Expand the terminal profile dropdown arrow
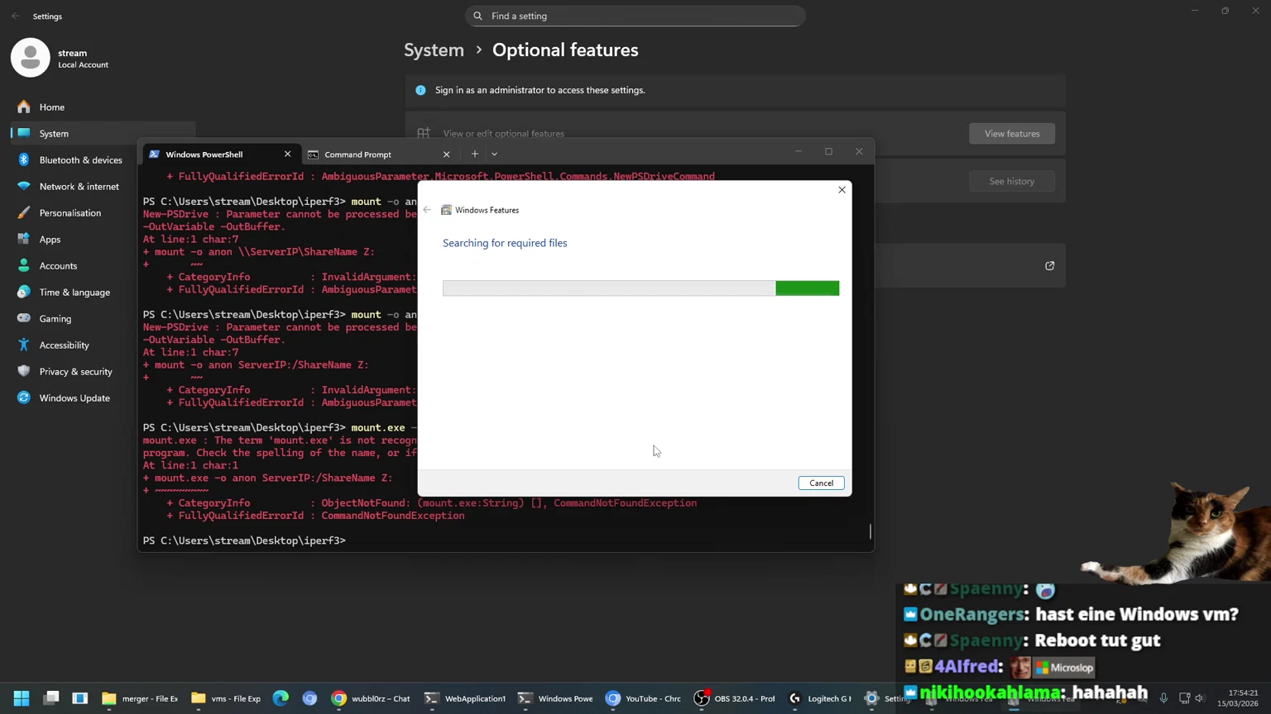This screenshot has height=714, width=1271. point(495,154)
